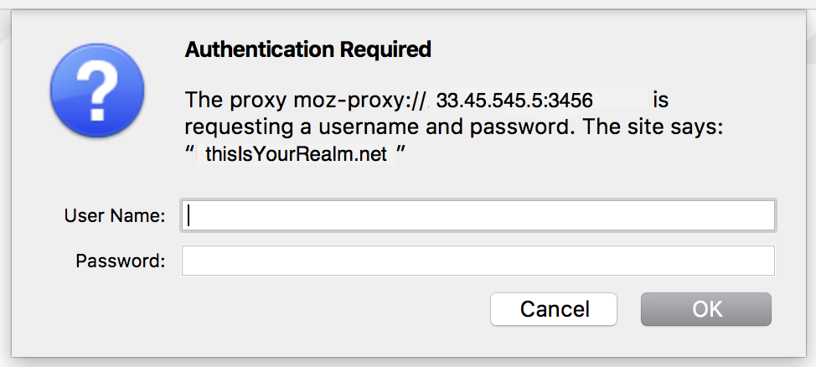Click the Password label
The image size is (816, 367).
tap(120, 261)
